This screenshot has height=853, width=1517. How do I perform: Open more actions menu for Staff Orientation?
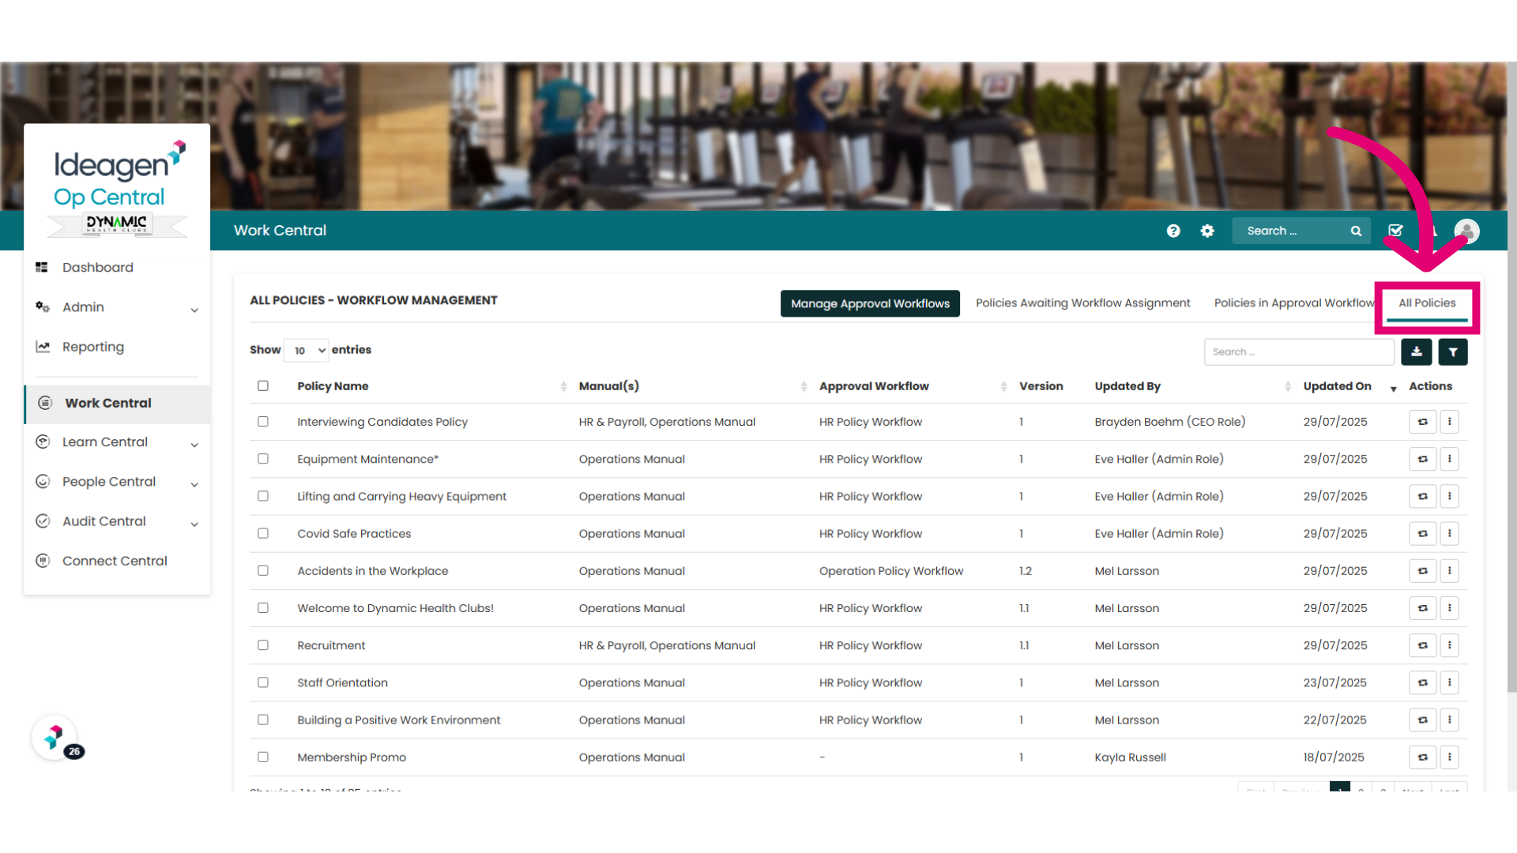click(x=1450, y=682)
